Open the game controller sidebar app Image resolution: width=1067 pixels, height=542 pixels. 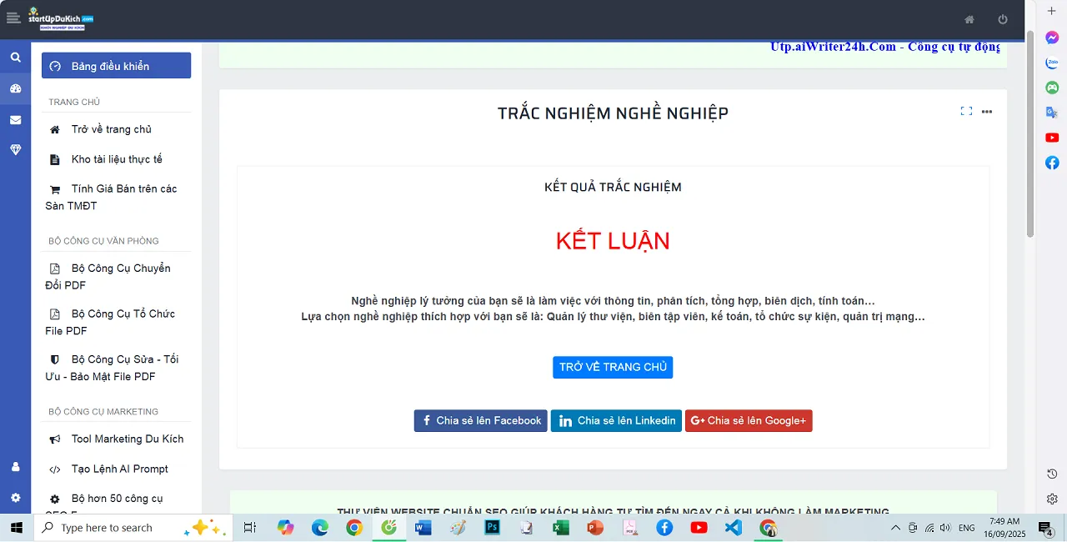point(1052,88)
